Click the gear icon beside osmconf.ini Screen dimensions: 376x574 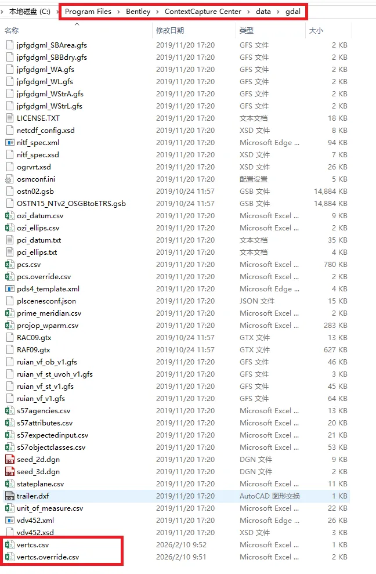tap(9, 179)
